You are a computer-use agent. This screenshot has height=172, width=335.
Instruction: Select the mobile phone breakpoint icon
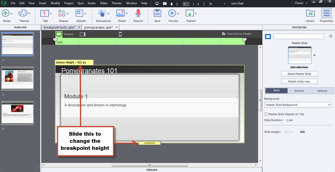coord(120,34)
